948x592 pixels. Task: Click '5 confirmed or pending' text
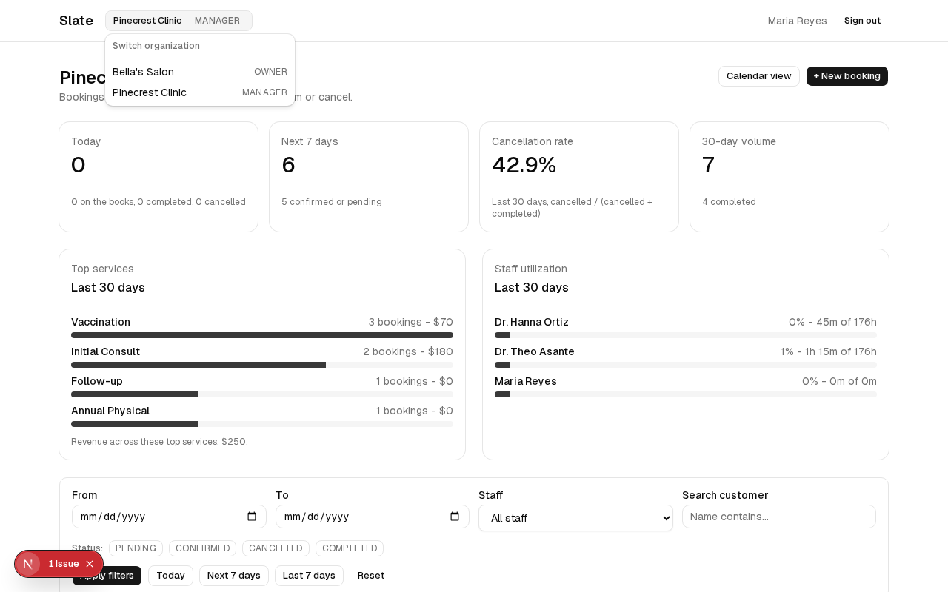tap(332, 202)
